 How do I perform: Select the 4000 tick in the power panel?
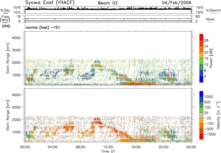[16, 38]
